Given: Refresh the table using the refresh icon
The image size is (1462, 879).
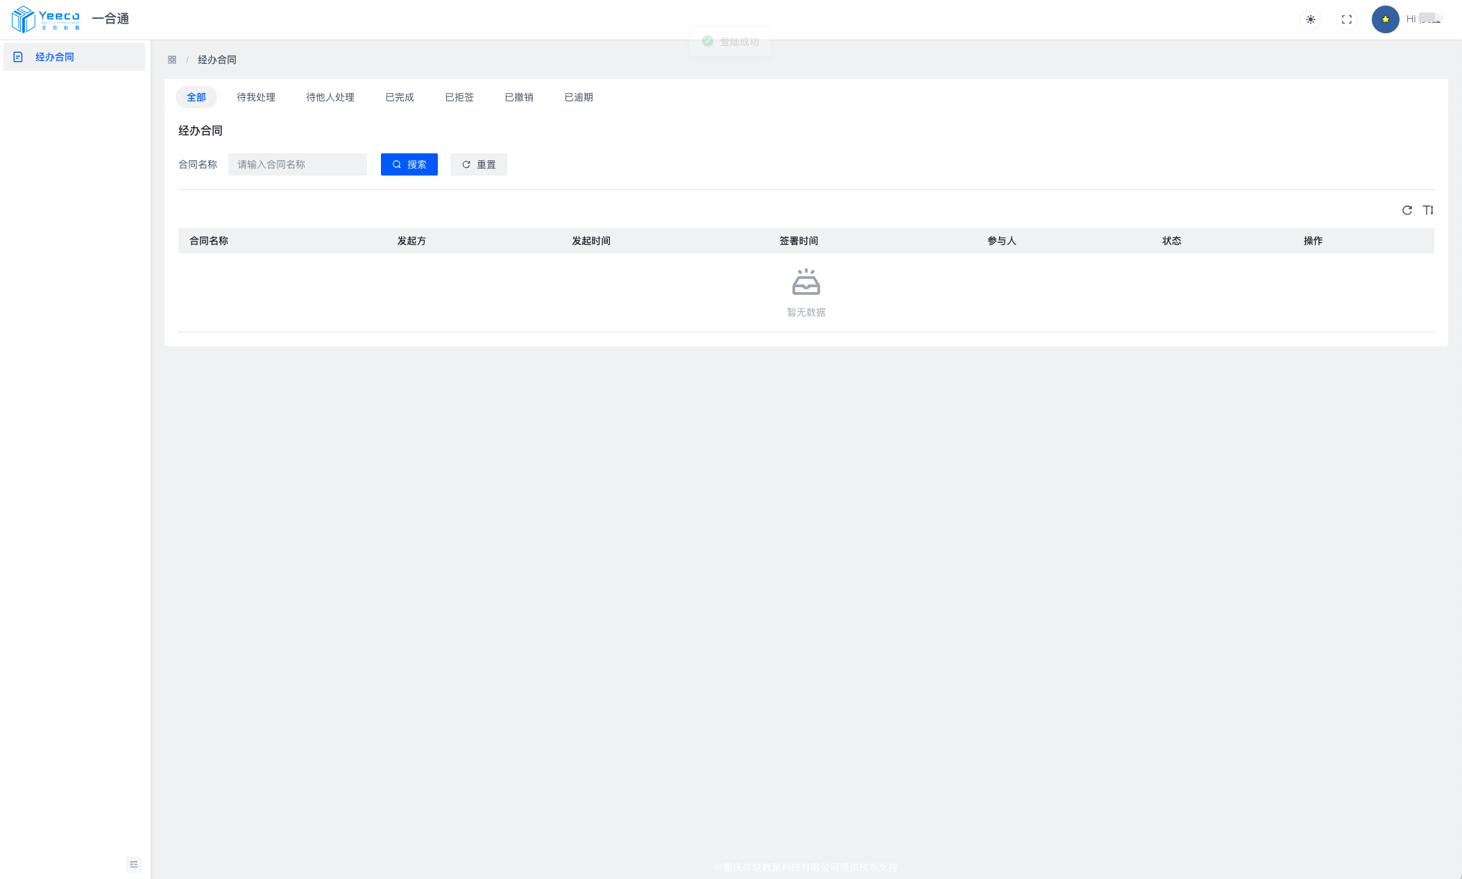Looking at the screenshot, I should click(x=1406, y=210).
